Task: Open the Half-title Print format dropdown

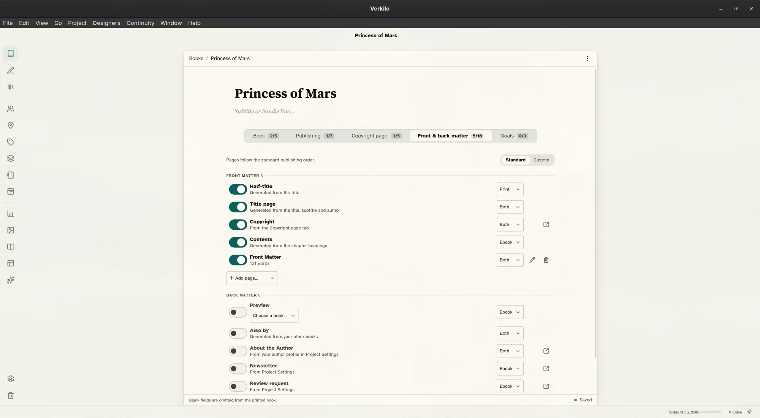Action: (x=510, y=189)
